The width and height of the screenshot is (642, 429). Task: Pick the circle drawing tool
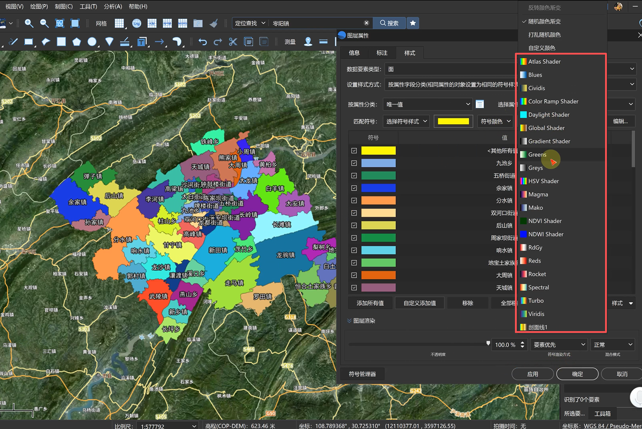click(92, 42)
